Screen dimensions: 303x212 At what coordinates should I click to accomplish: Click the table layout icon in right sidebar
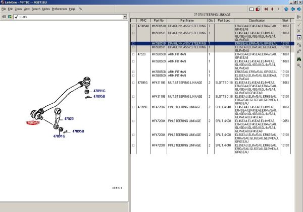pos(299,37)
